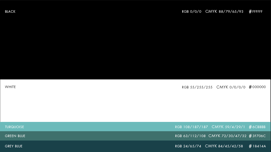Image resolution: width=271 pixels, height=152 pixels.
Task: Click the hex code #FFFFFF
Action: 256,11
